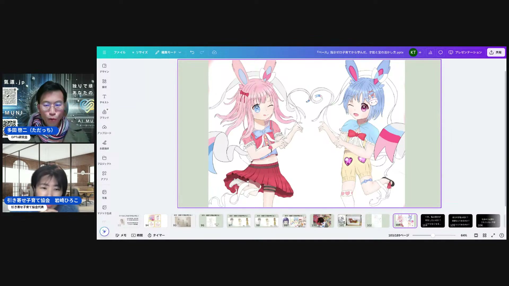Image resolution: width=509 pixels, height=286 pixels.
Task: Click the undo arrow
Action: 192,52
